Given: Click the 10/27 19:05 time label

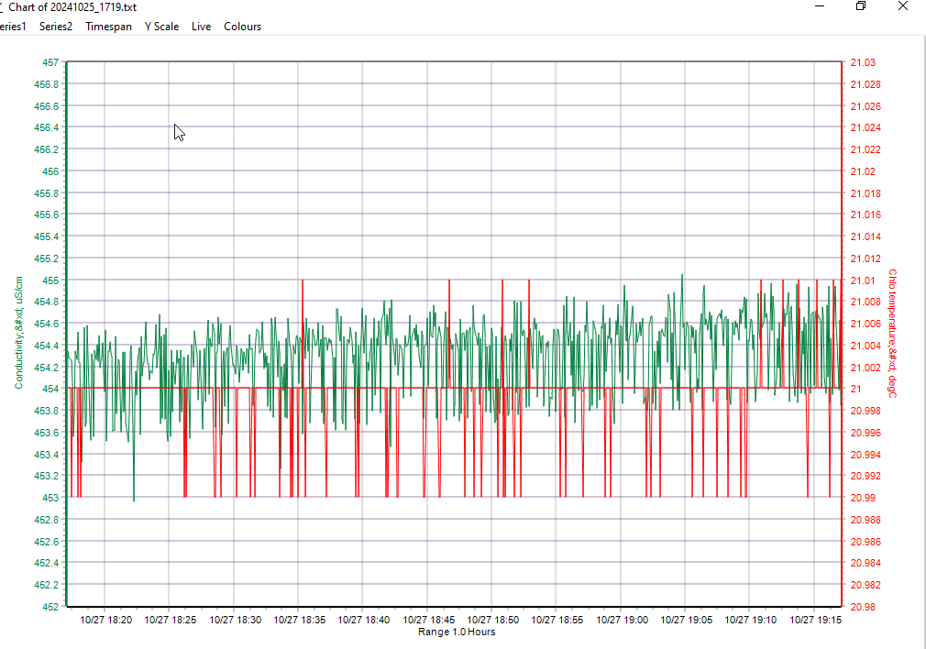Looking at the screenshot, I should click(686, 620).
